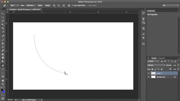Select the Smudge tool
This screenshot has width=180, height=101.
(3, 58)
